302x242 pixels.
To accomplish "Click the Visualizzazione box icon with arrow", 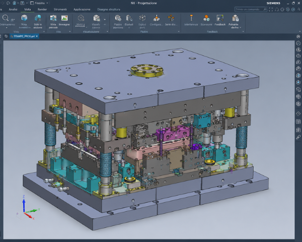I will 96,18.
